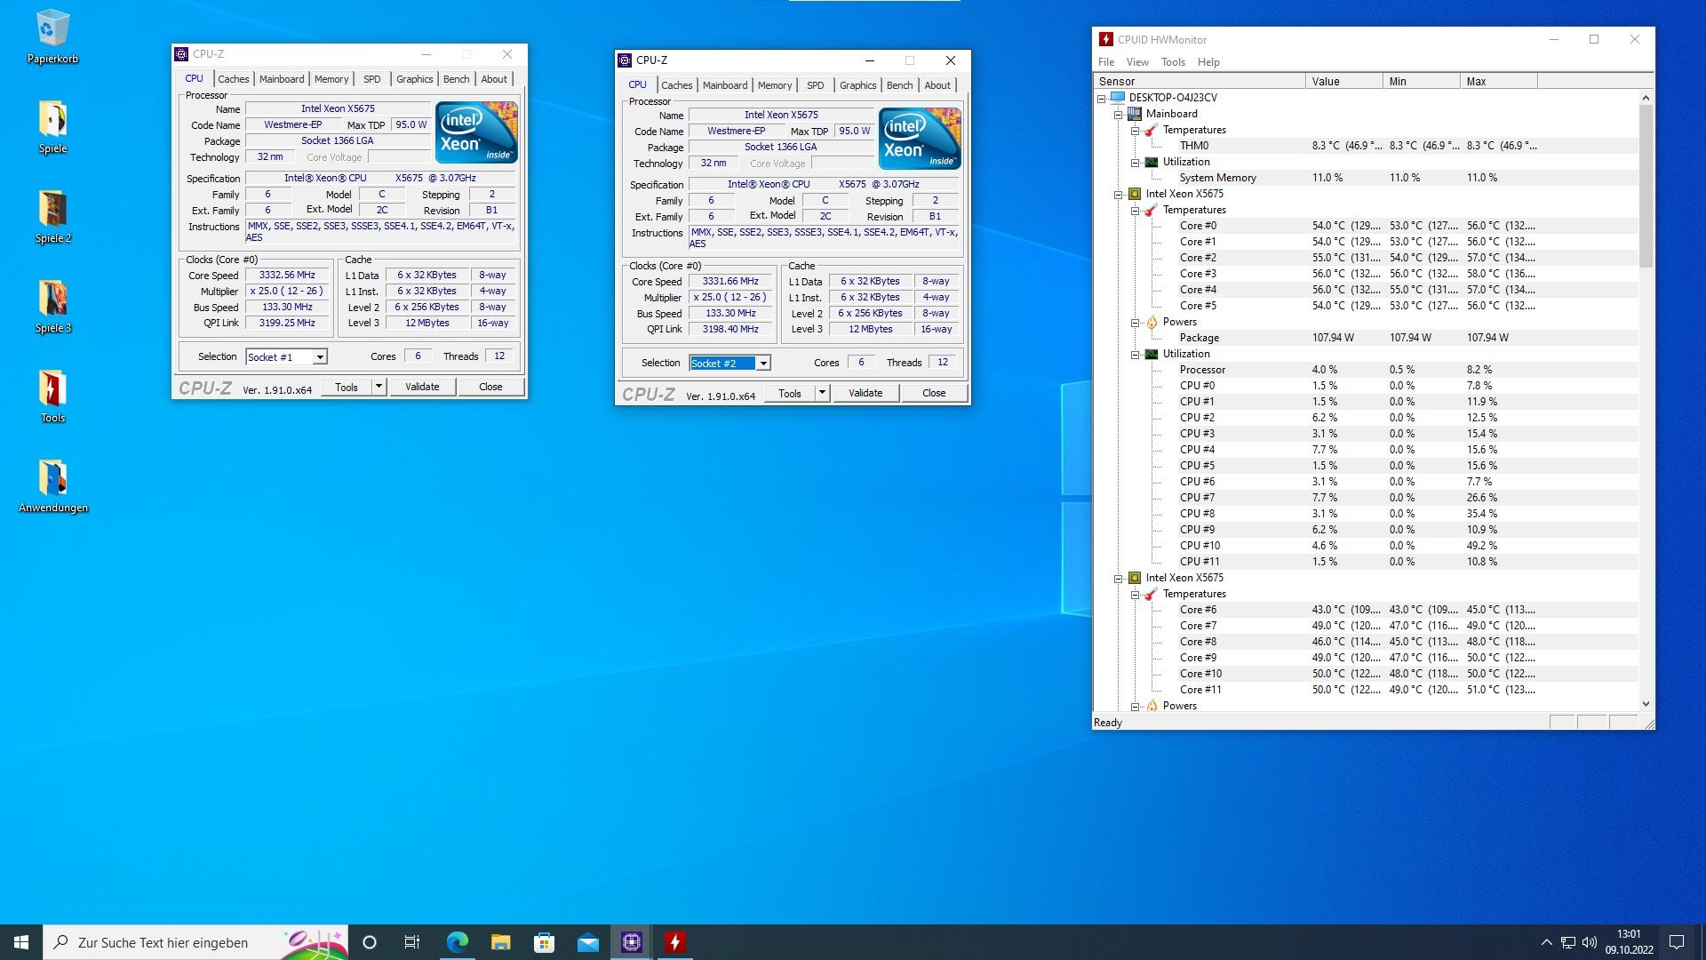
Task: Click the Windows Start button
Action: [x=21, y=942]
